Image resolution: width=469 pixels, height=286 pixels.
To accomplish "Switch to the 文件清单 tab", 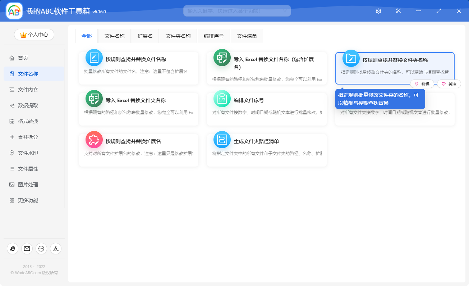I will [247, 36].
